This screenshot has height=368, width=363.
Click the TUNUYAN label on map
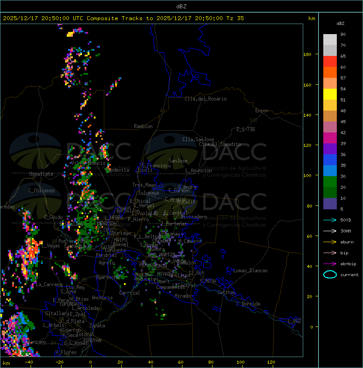tap(92, 340)
